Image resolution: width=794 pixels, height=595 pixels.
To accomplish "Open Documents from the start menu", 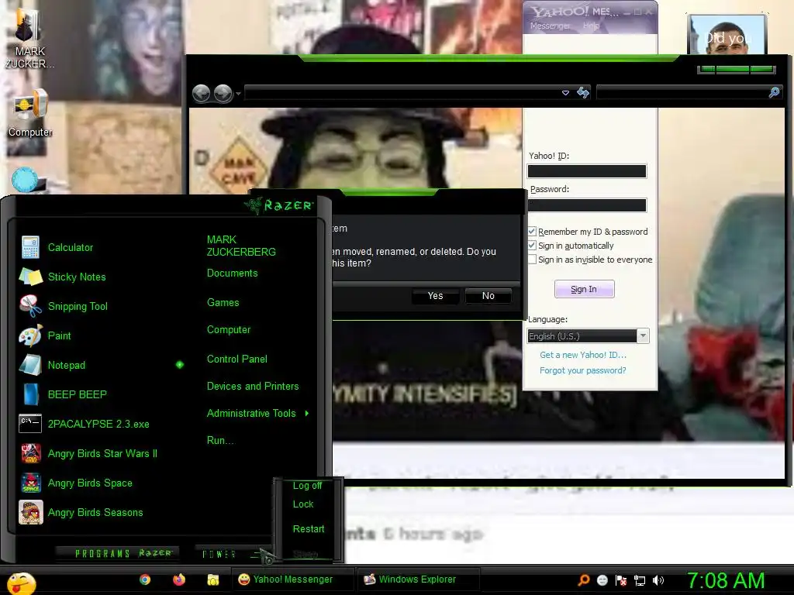I will click(x=233, y=273).
